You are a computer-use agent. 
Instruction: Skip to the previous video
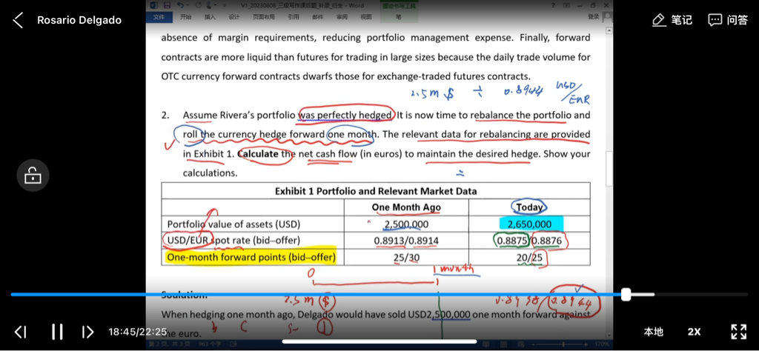(x=21, y=332)
